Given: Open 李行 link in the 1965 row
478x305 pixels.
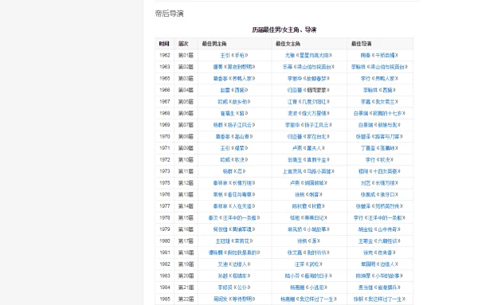Looking at the screenshot, I should (x=365, y=78).
